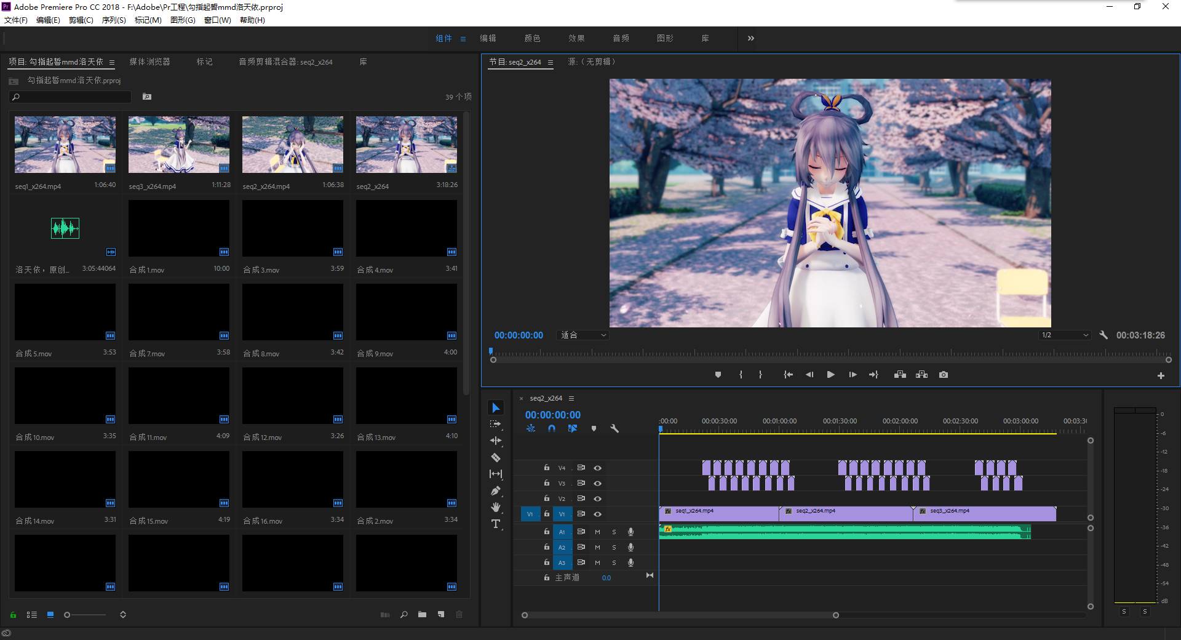Export frame with camera icon
1181x640 pixels.
[x=944, y=375]
